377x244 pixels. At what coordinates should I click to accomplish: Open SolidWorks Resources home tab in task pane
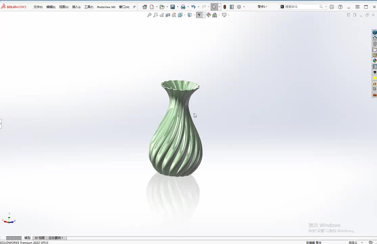pos(375,38)
